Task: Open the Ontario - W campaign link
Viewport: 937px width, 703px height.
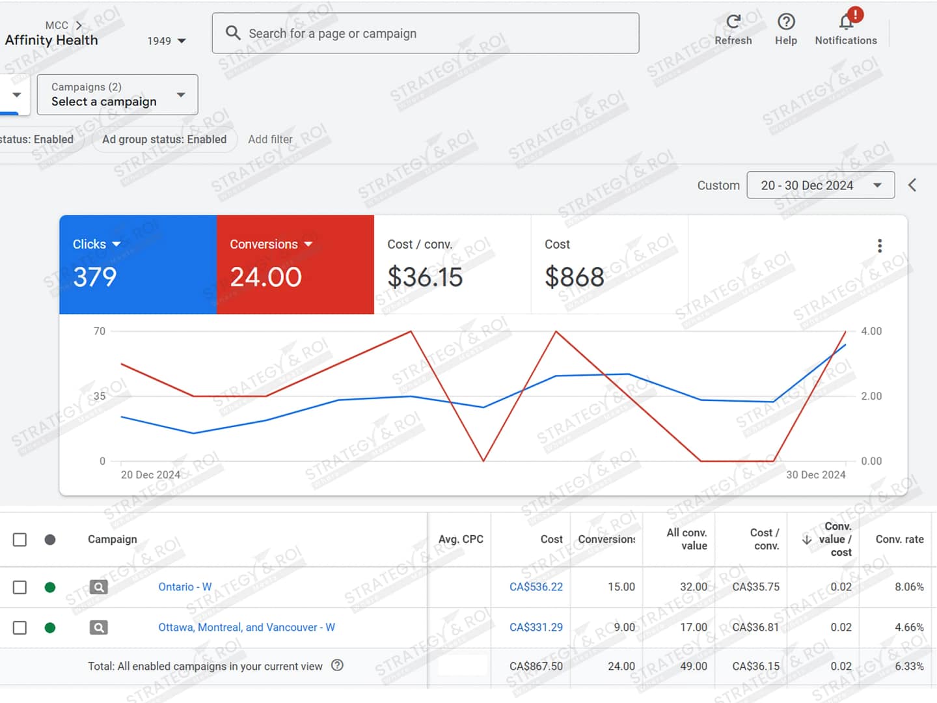Action: coord(185,587)
